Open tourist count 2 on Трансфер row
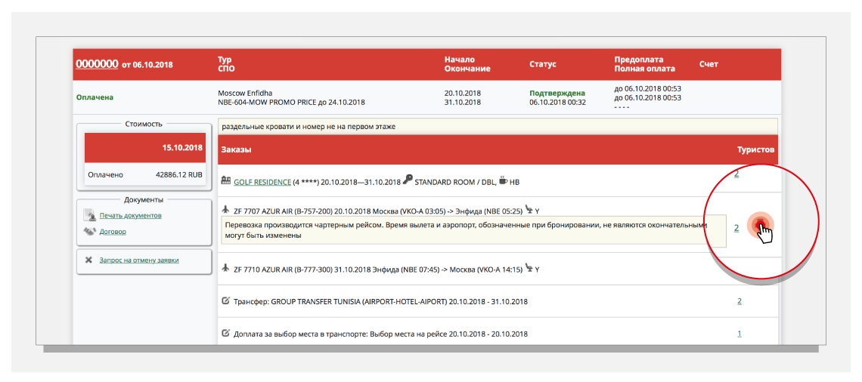 coord(740,300)
